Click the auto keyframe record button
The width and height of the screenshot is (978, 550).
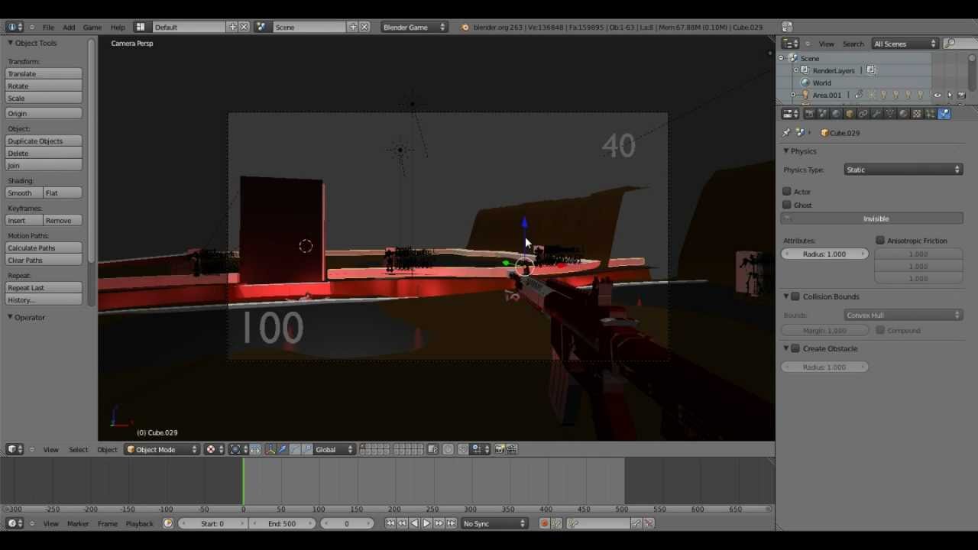pos(544,523)
